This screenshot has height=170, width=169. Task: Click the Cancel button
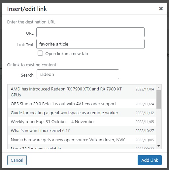pos(17,160)
